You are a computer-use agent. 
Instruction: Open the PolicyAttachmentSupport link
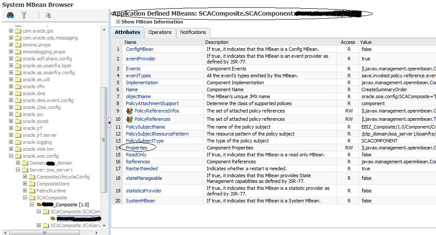point(152,103)
